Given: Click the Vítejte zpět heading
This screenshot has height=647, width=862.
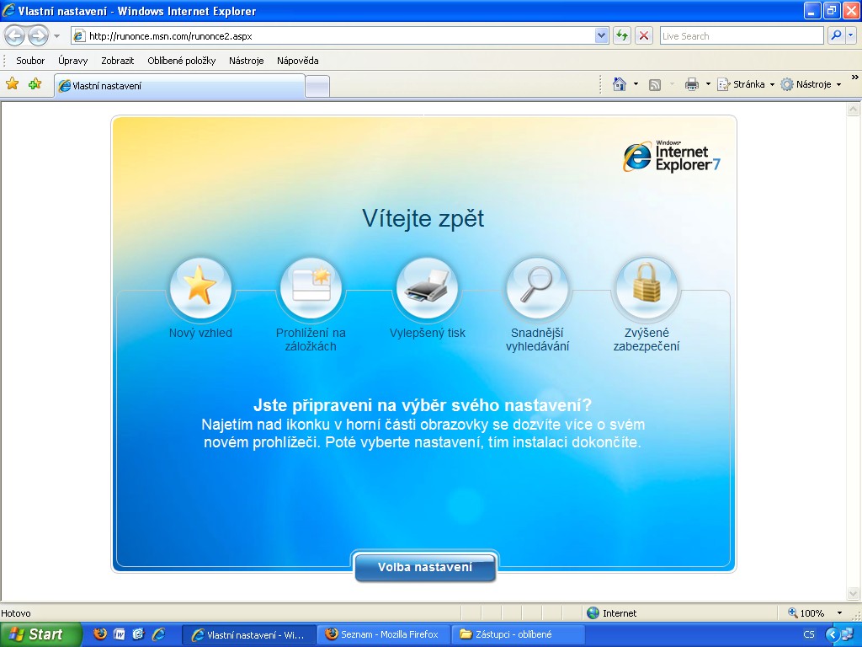Looking at the screenshot, I should pyautogui.click(x=423, y=218).
